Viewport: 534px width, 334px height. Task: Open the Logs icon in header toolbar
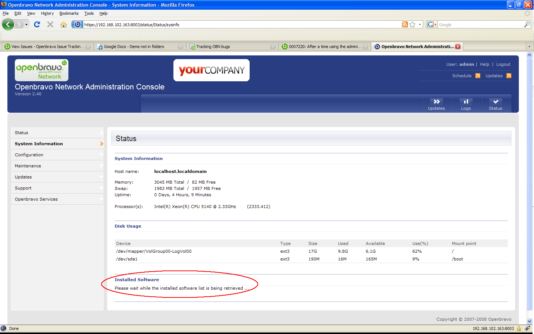466,102
